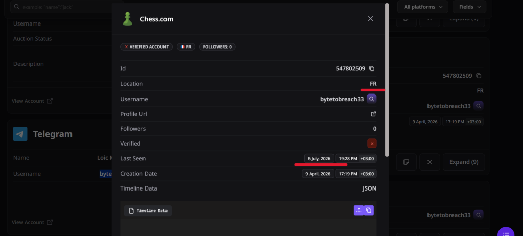Image resolution: width=523 pixels, height=236 pixels.
Task: Copy the Id in the background Chess.com card
Action: 479,76
